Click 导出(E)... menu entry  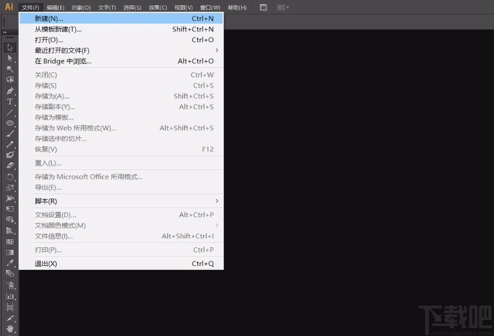point(121,187)
